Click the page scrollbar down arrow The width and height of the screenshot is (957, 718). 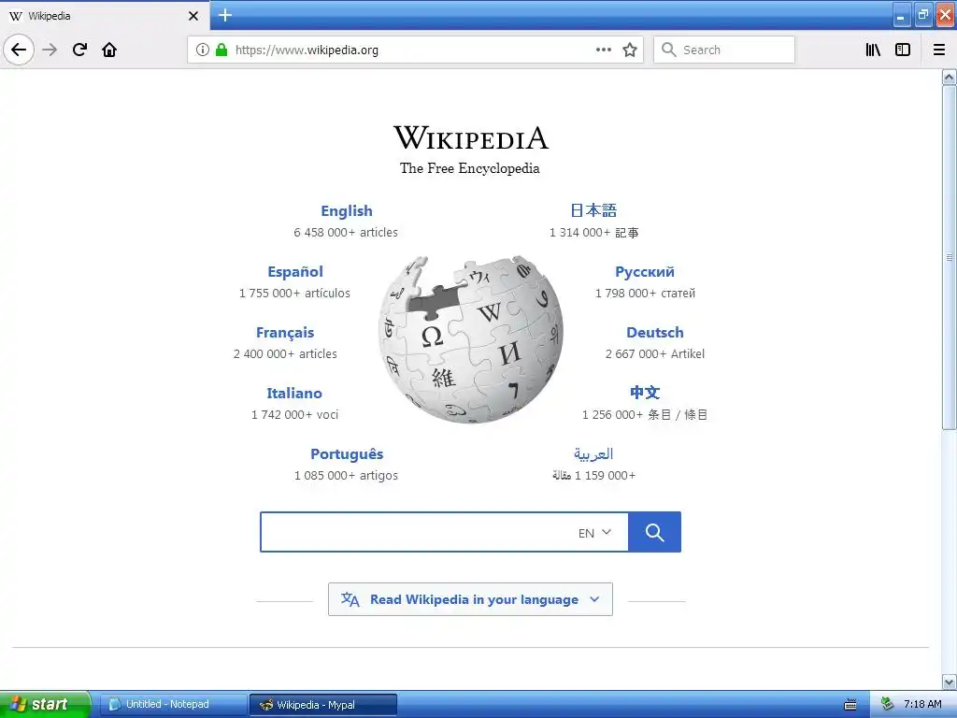coord(950,682)
